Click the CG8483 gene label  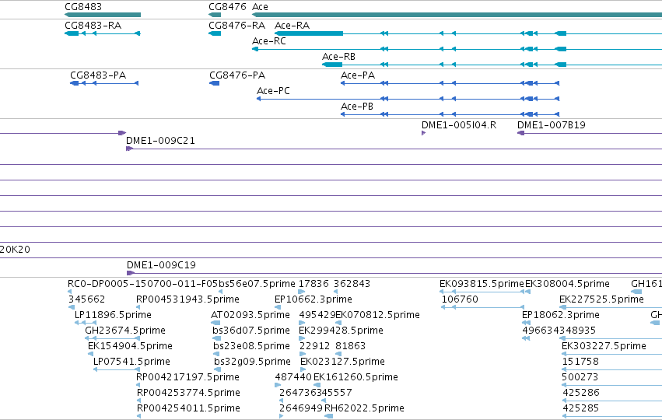click(83, 7)
